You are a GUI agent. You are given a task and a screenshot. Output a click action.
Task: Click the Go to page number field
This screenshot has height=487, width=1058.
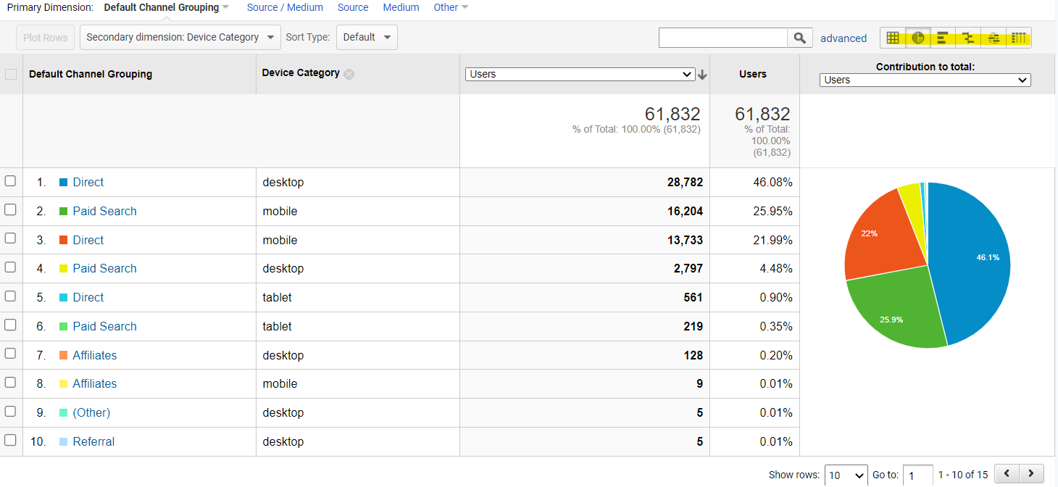[918, 475]
